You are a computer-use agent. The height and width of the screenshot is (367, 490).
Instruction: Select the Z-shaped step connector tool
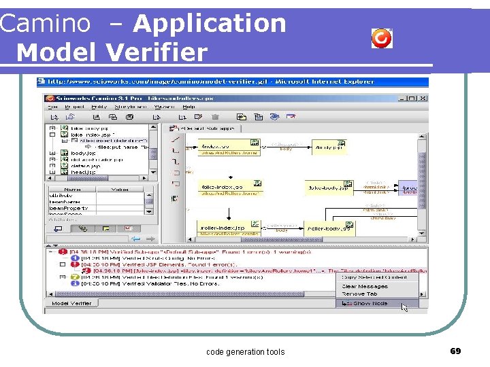pos(176,161)
